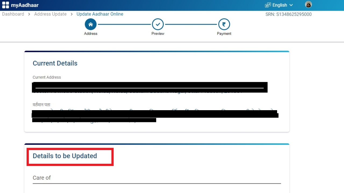The height and width of the screenshot is (193, 344).
Task: Go to the Dashboard breadcrumb
Action: 13,14
